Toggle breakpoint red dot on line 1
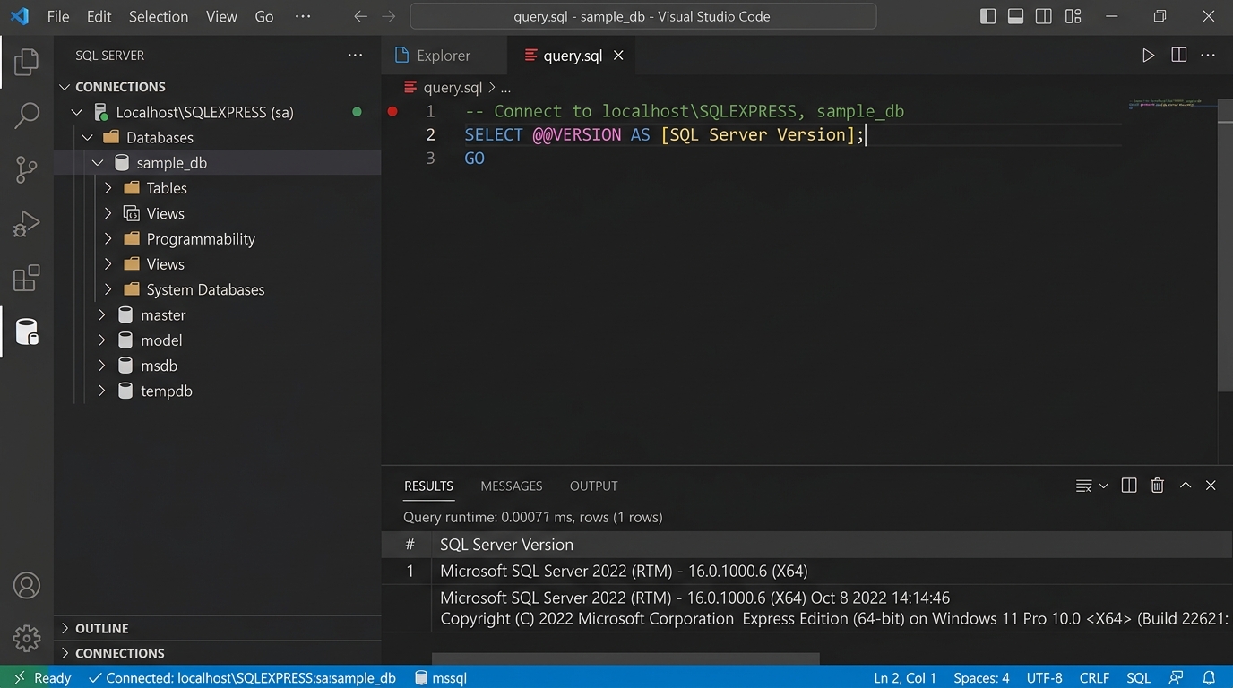Viewport: 1233px width, 688px height. pyautogui.click(x=392, y=111)
